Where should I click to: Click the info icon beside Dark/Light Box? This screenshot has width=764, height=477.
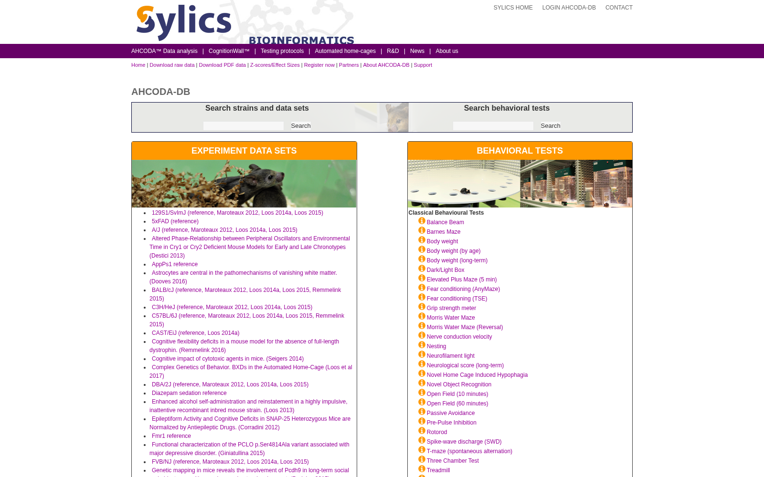point(422,269)
